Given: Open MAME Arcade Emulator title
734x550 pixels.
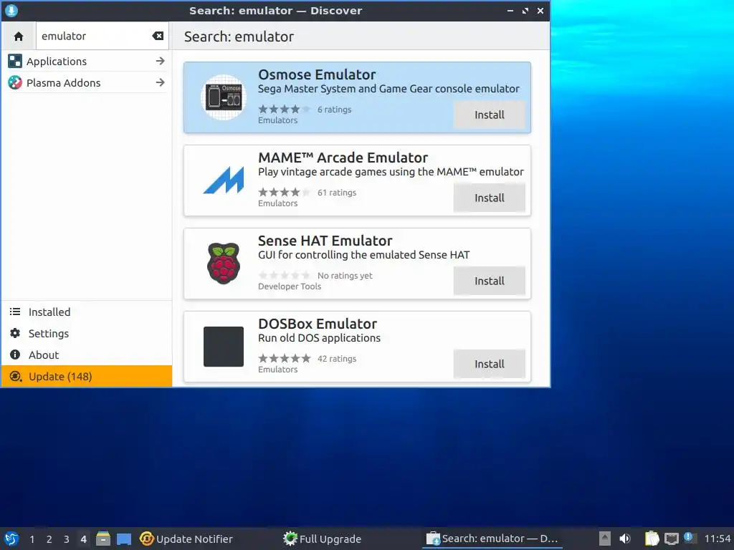Looking at the screenshot, I should 343,158.
